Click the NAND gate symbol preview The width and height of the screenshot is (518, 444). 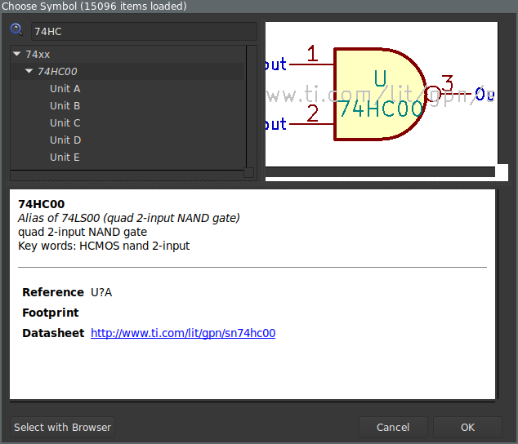382,95
